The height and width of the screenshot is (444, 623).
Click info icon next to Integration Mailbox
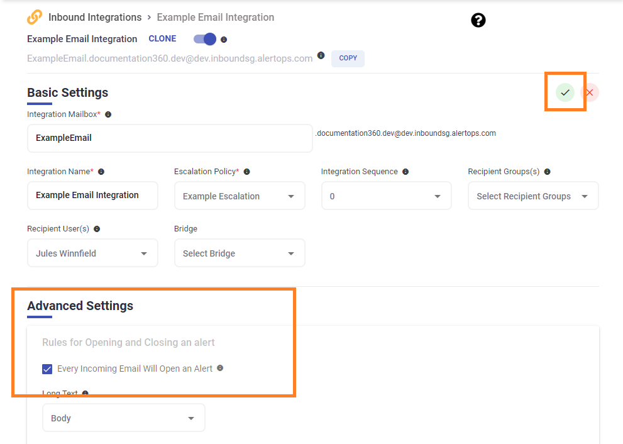click(x=108, y=114)
